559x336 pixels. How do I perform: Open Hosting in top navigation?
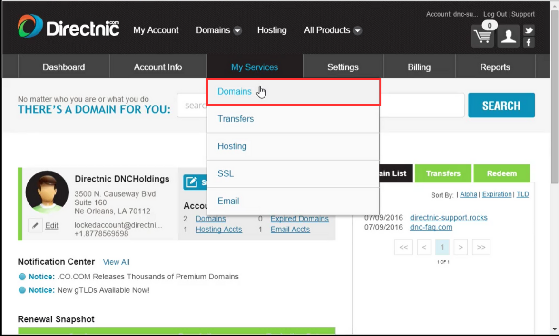pos(272,30)
